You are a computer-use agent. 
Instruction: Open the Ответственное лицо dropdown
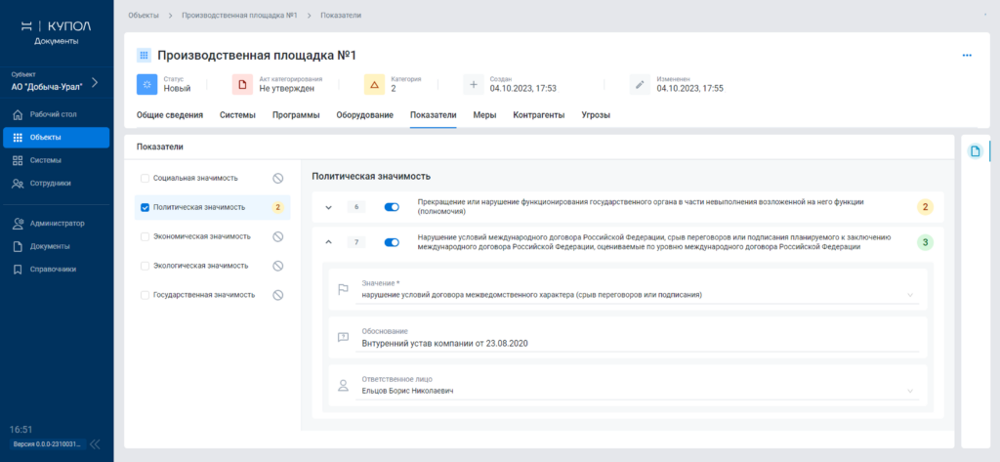coord(910,391)
